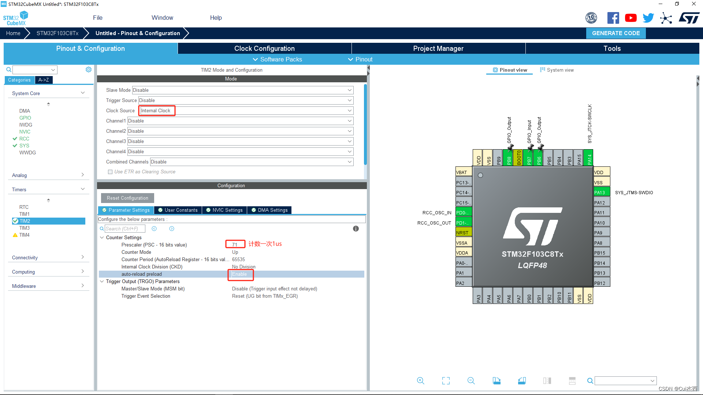Click the TIM4 warning triangle icon
This screenshot has width=703, height=395.
click(x=15, y=235)
